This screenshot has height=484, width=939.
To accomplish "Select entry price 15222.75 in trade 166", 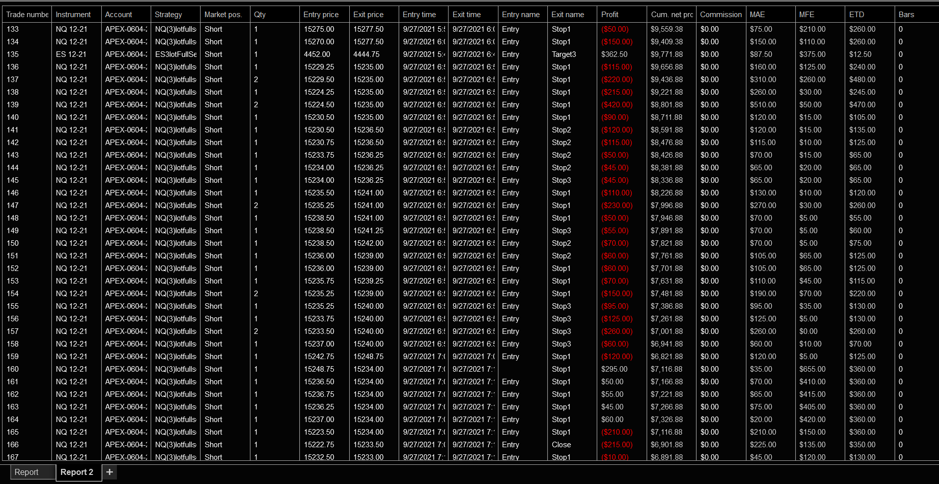I will 319,445.
